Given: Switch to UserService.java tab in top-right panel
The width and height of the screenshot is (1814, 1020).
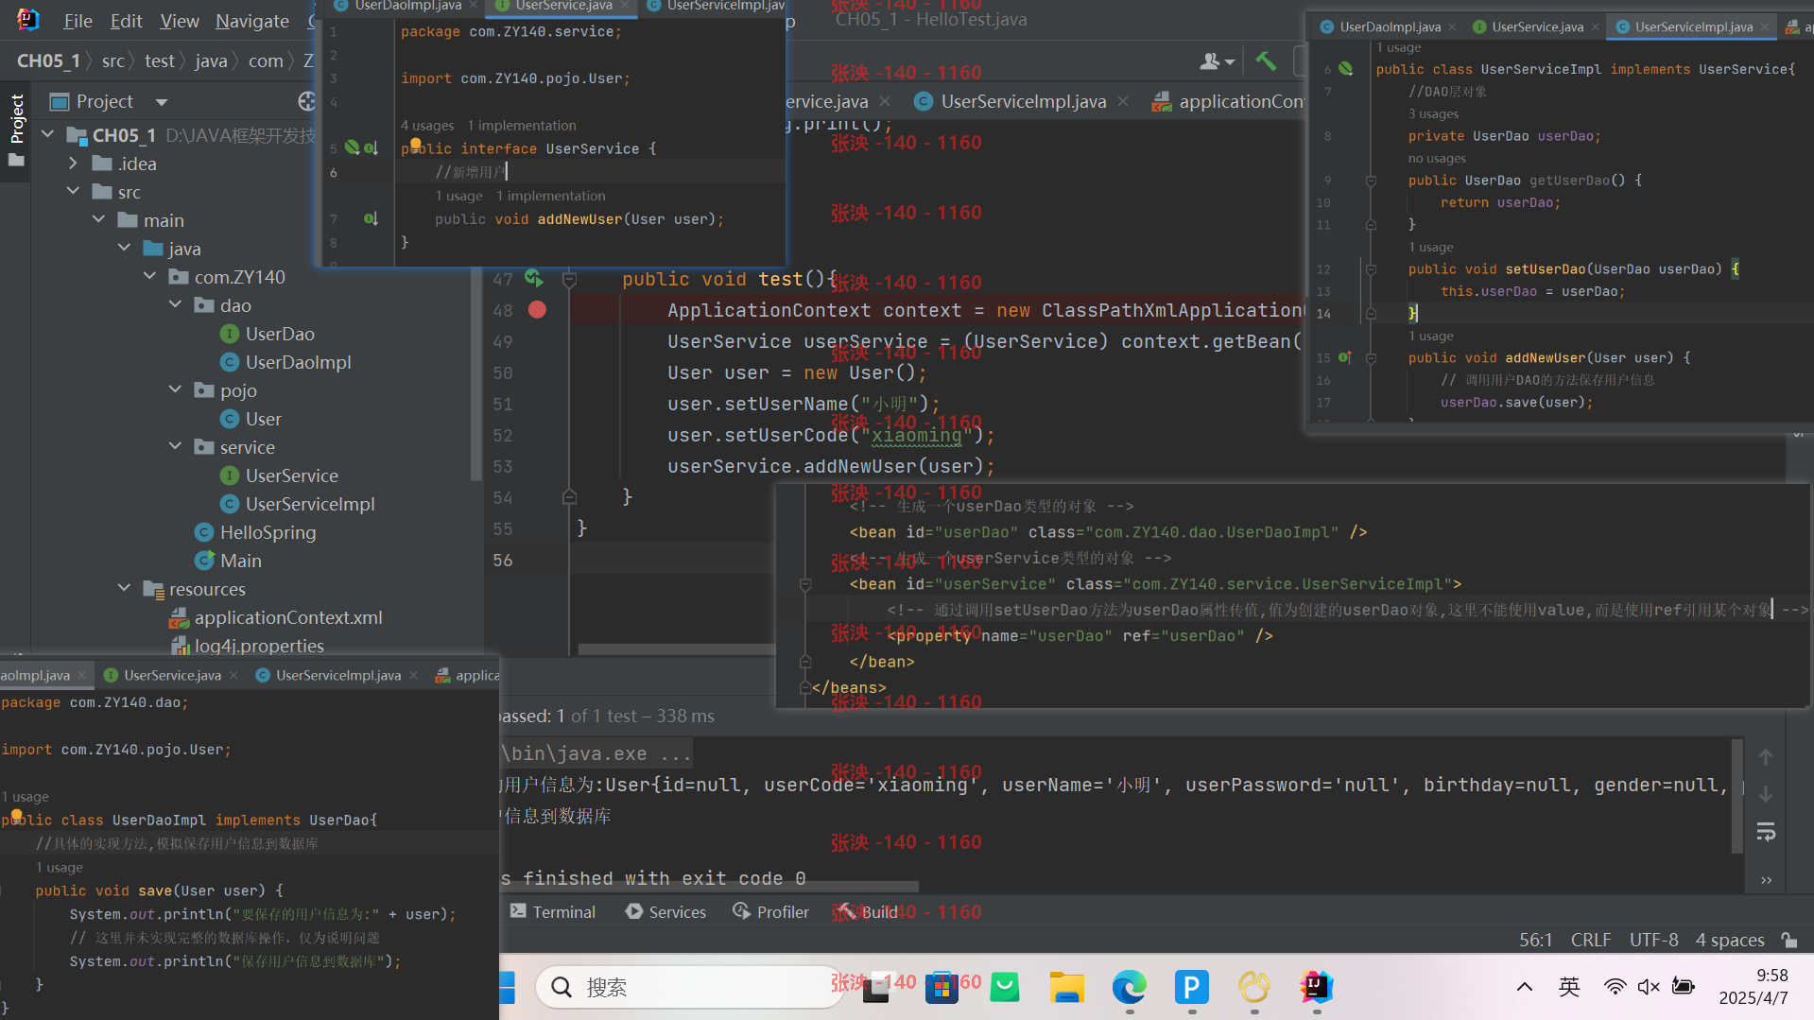Looking at the screenshot, I should coord(1537,26).
